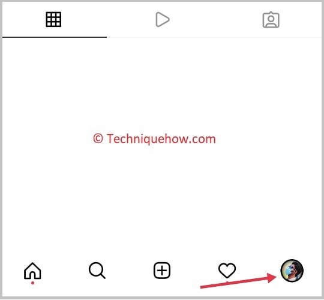Tap the profile picture avatar
Image resolution: width=324 pixels, height=300 pixels.
pyautogui.click(x=292, y=271)
